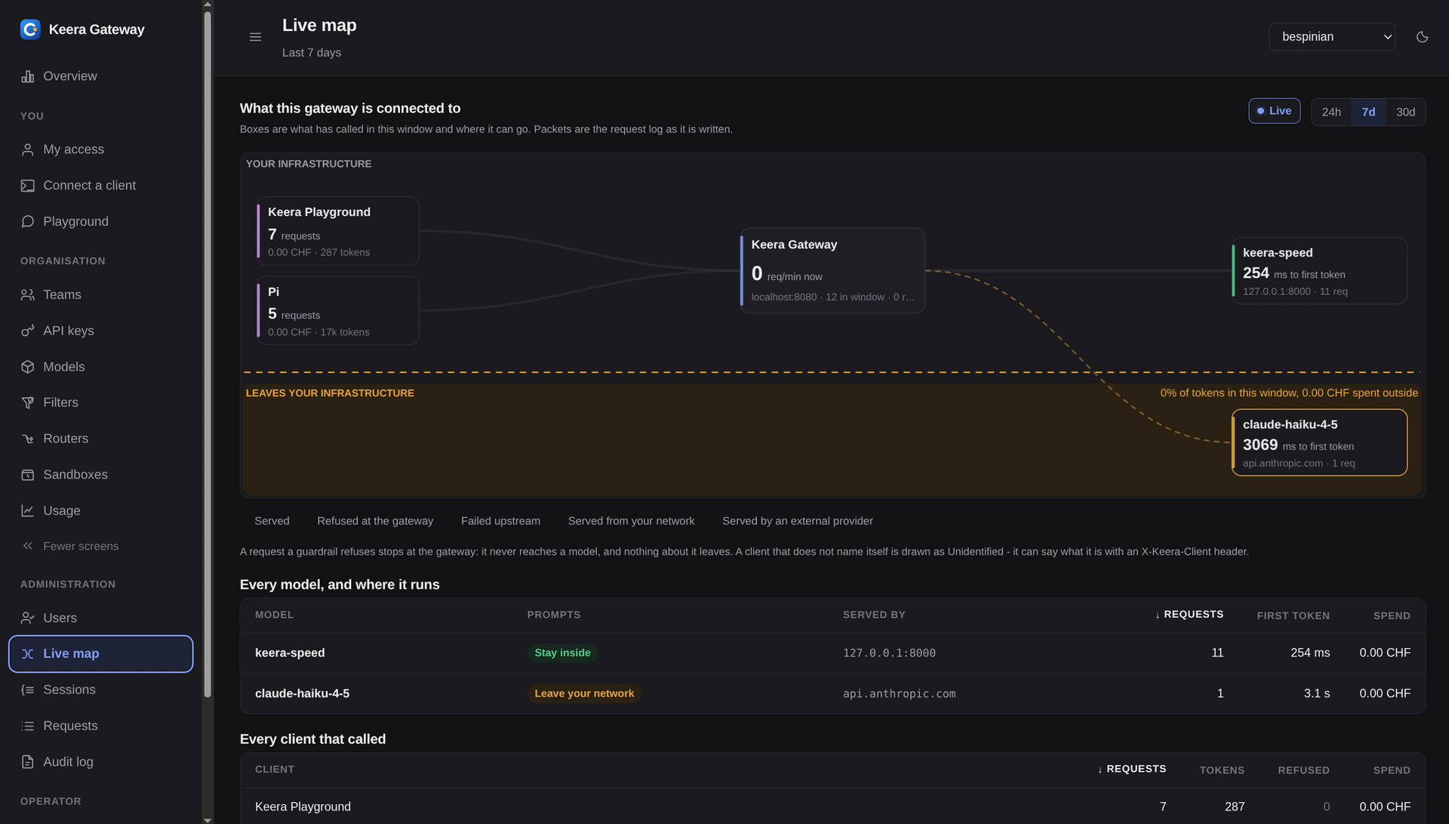Click the keera-speed model node
Screen dimensions: 1449x824
(x=1319, y=271)
